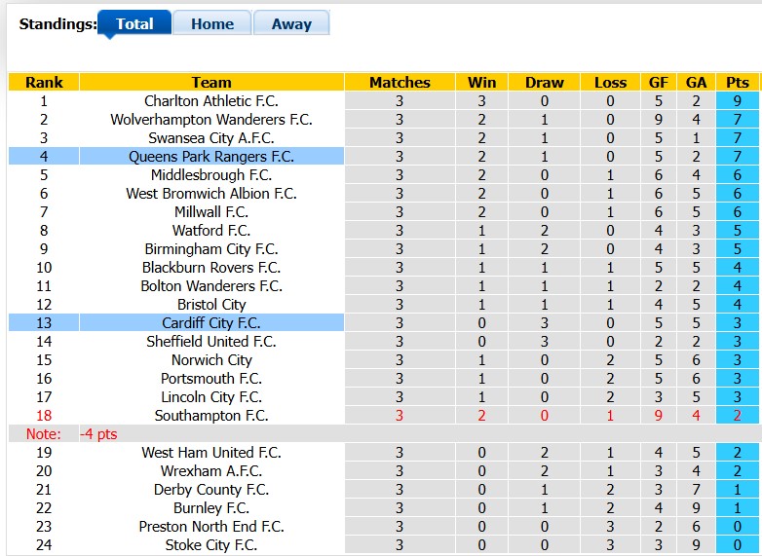762x556 pixels.
Task: Open Southampton F.C. team link
Action: click(211, 416)
